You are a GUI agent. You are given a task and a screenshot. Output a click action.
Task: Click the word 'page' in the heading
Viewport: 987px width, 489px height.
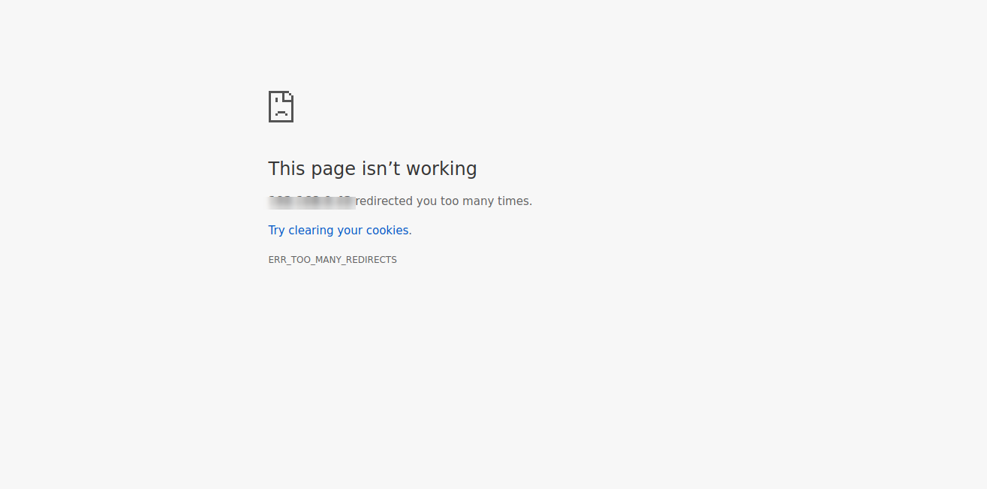333,169
